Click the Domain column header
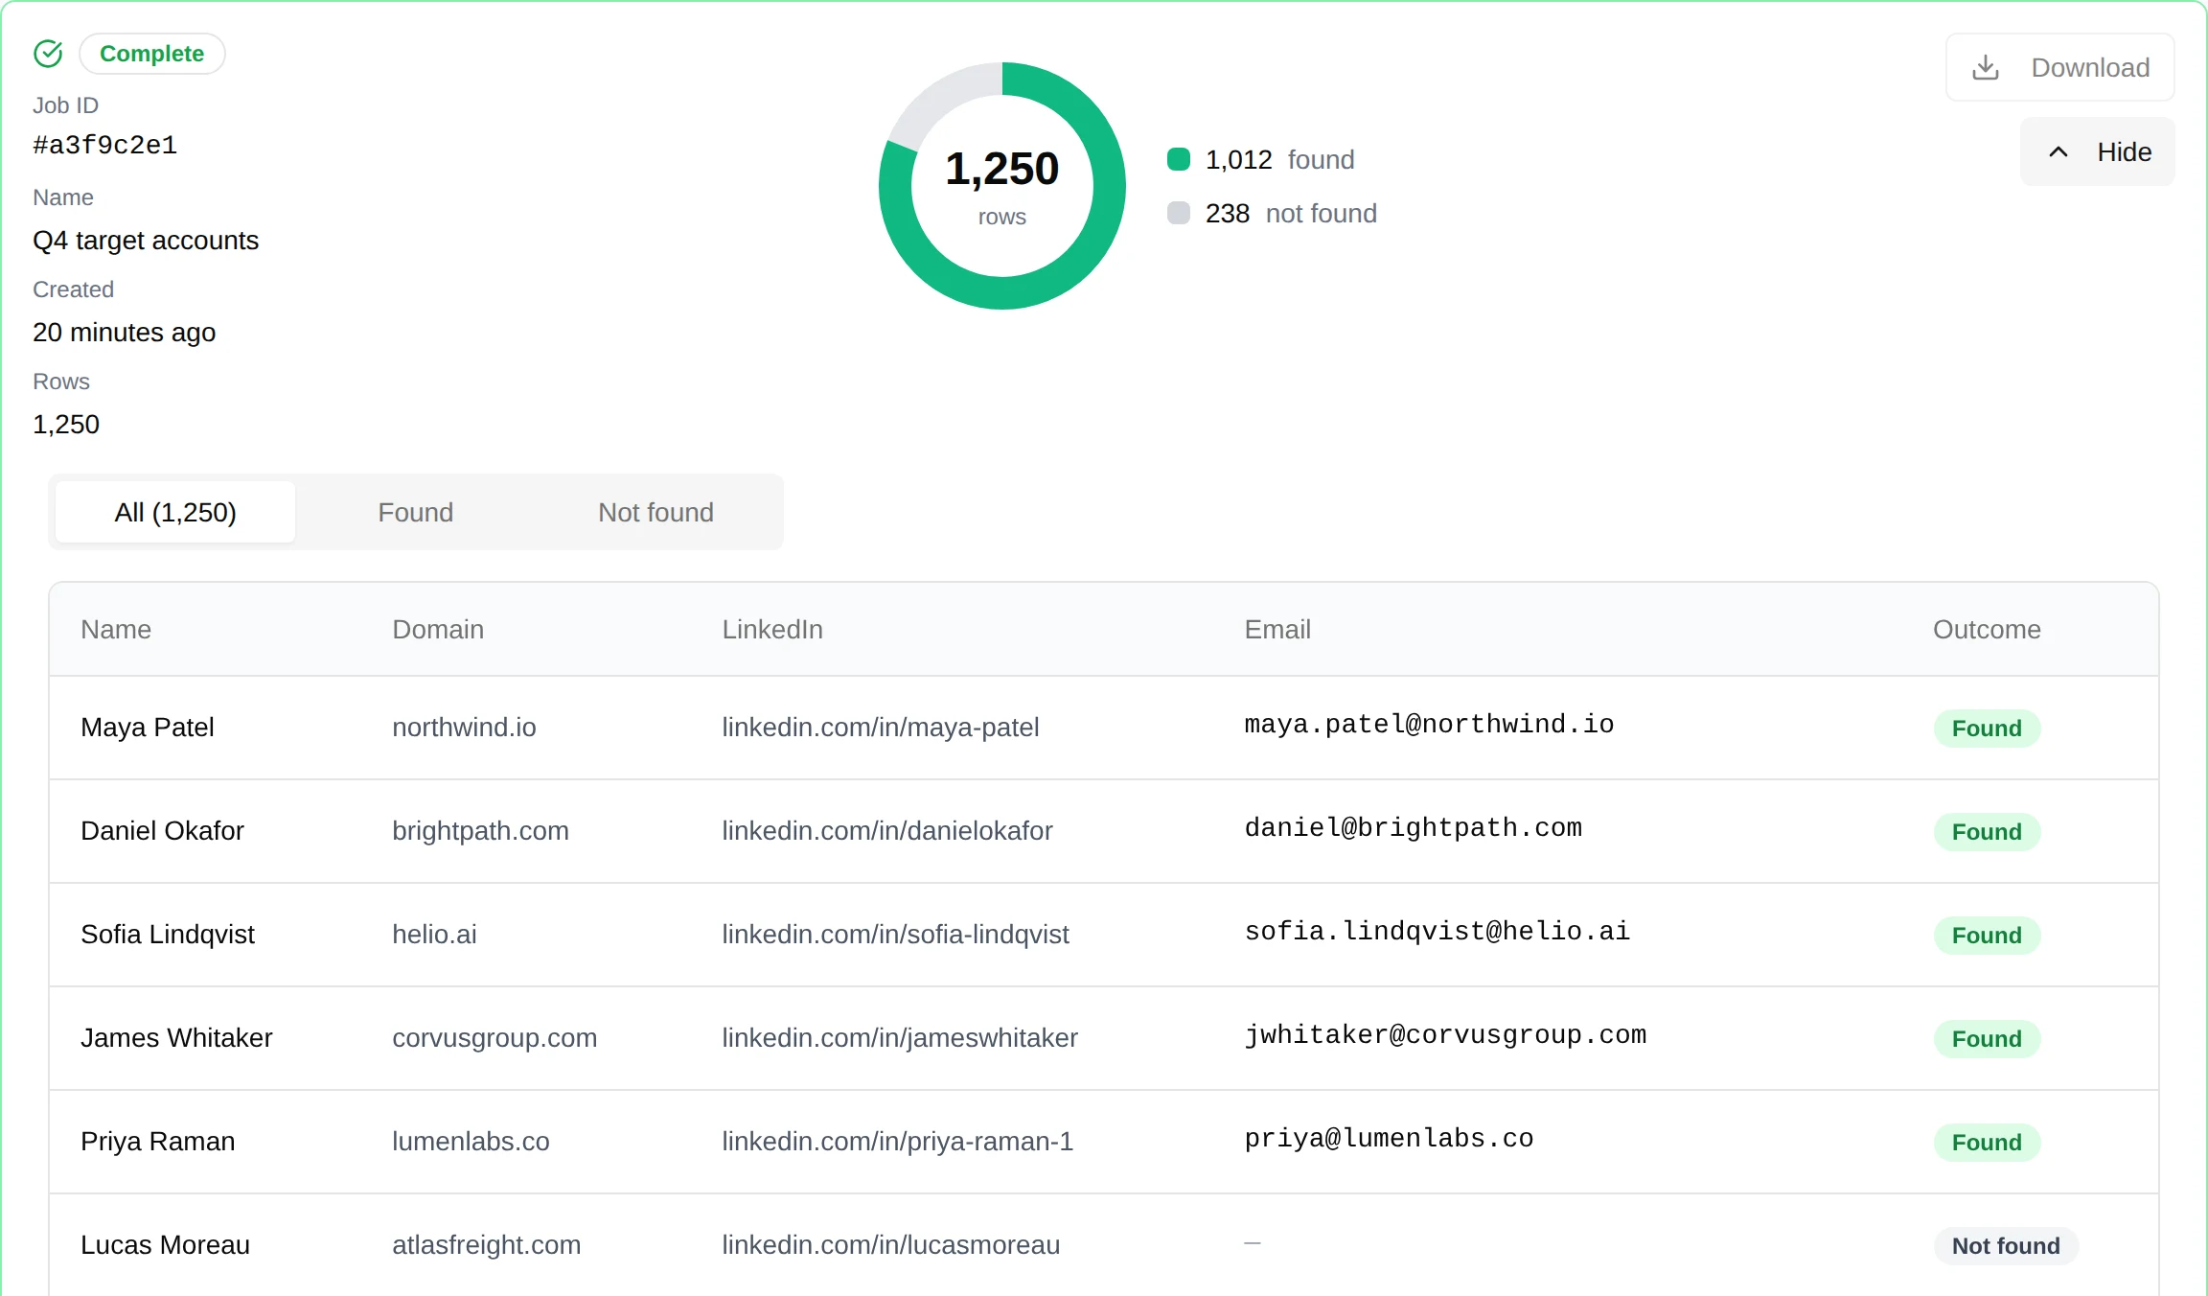This screenshot has height=1296, width=2208. [x=438, y=629]
